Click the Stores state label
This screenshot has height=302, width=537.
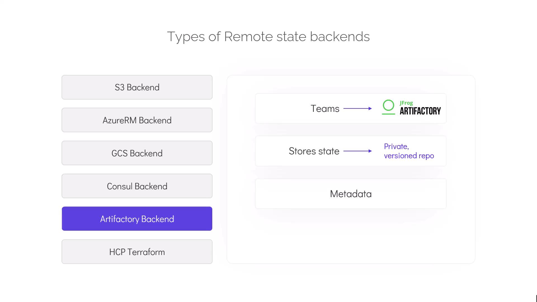[314, 151]
